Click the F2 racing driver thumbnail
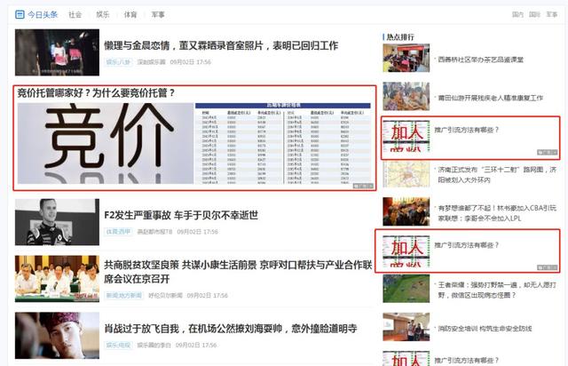568x366 pixels. (57, 220)
